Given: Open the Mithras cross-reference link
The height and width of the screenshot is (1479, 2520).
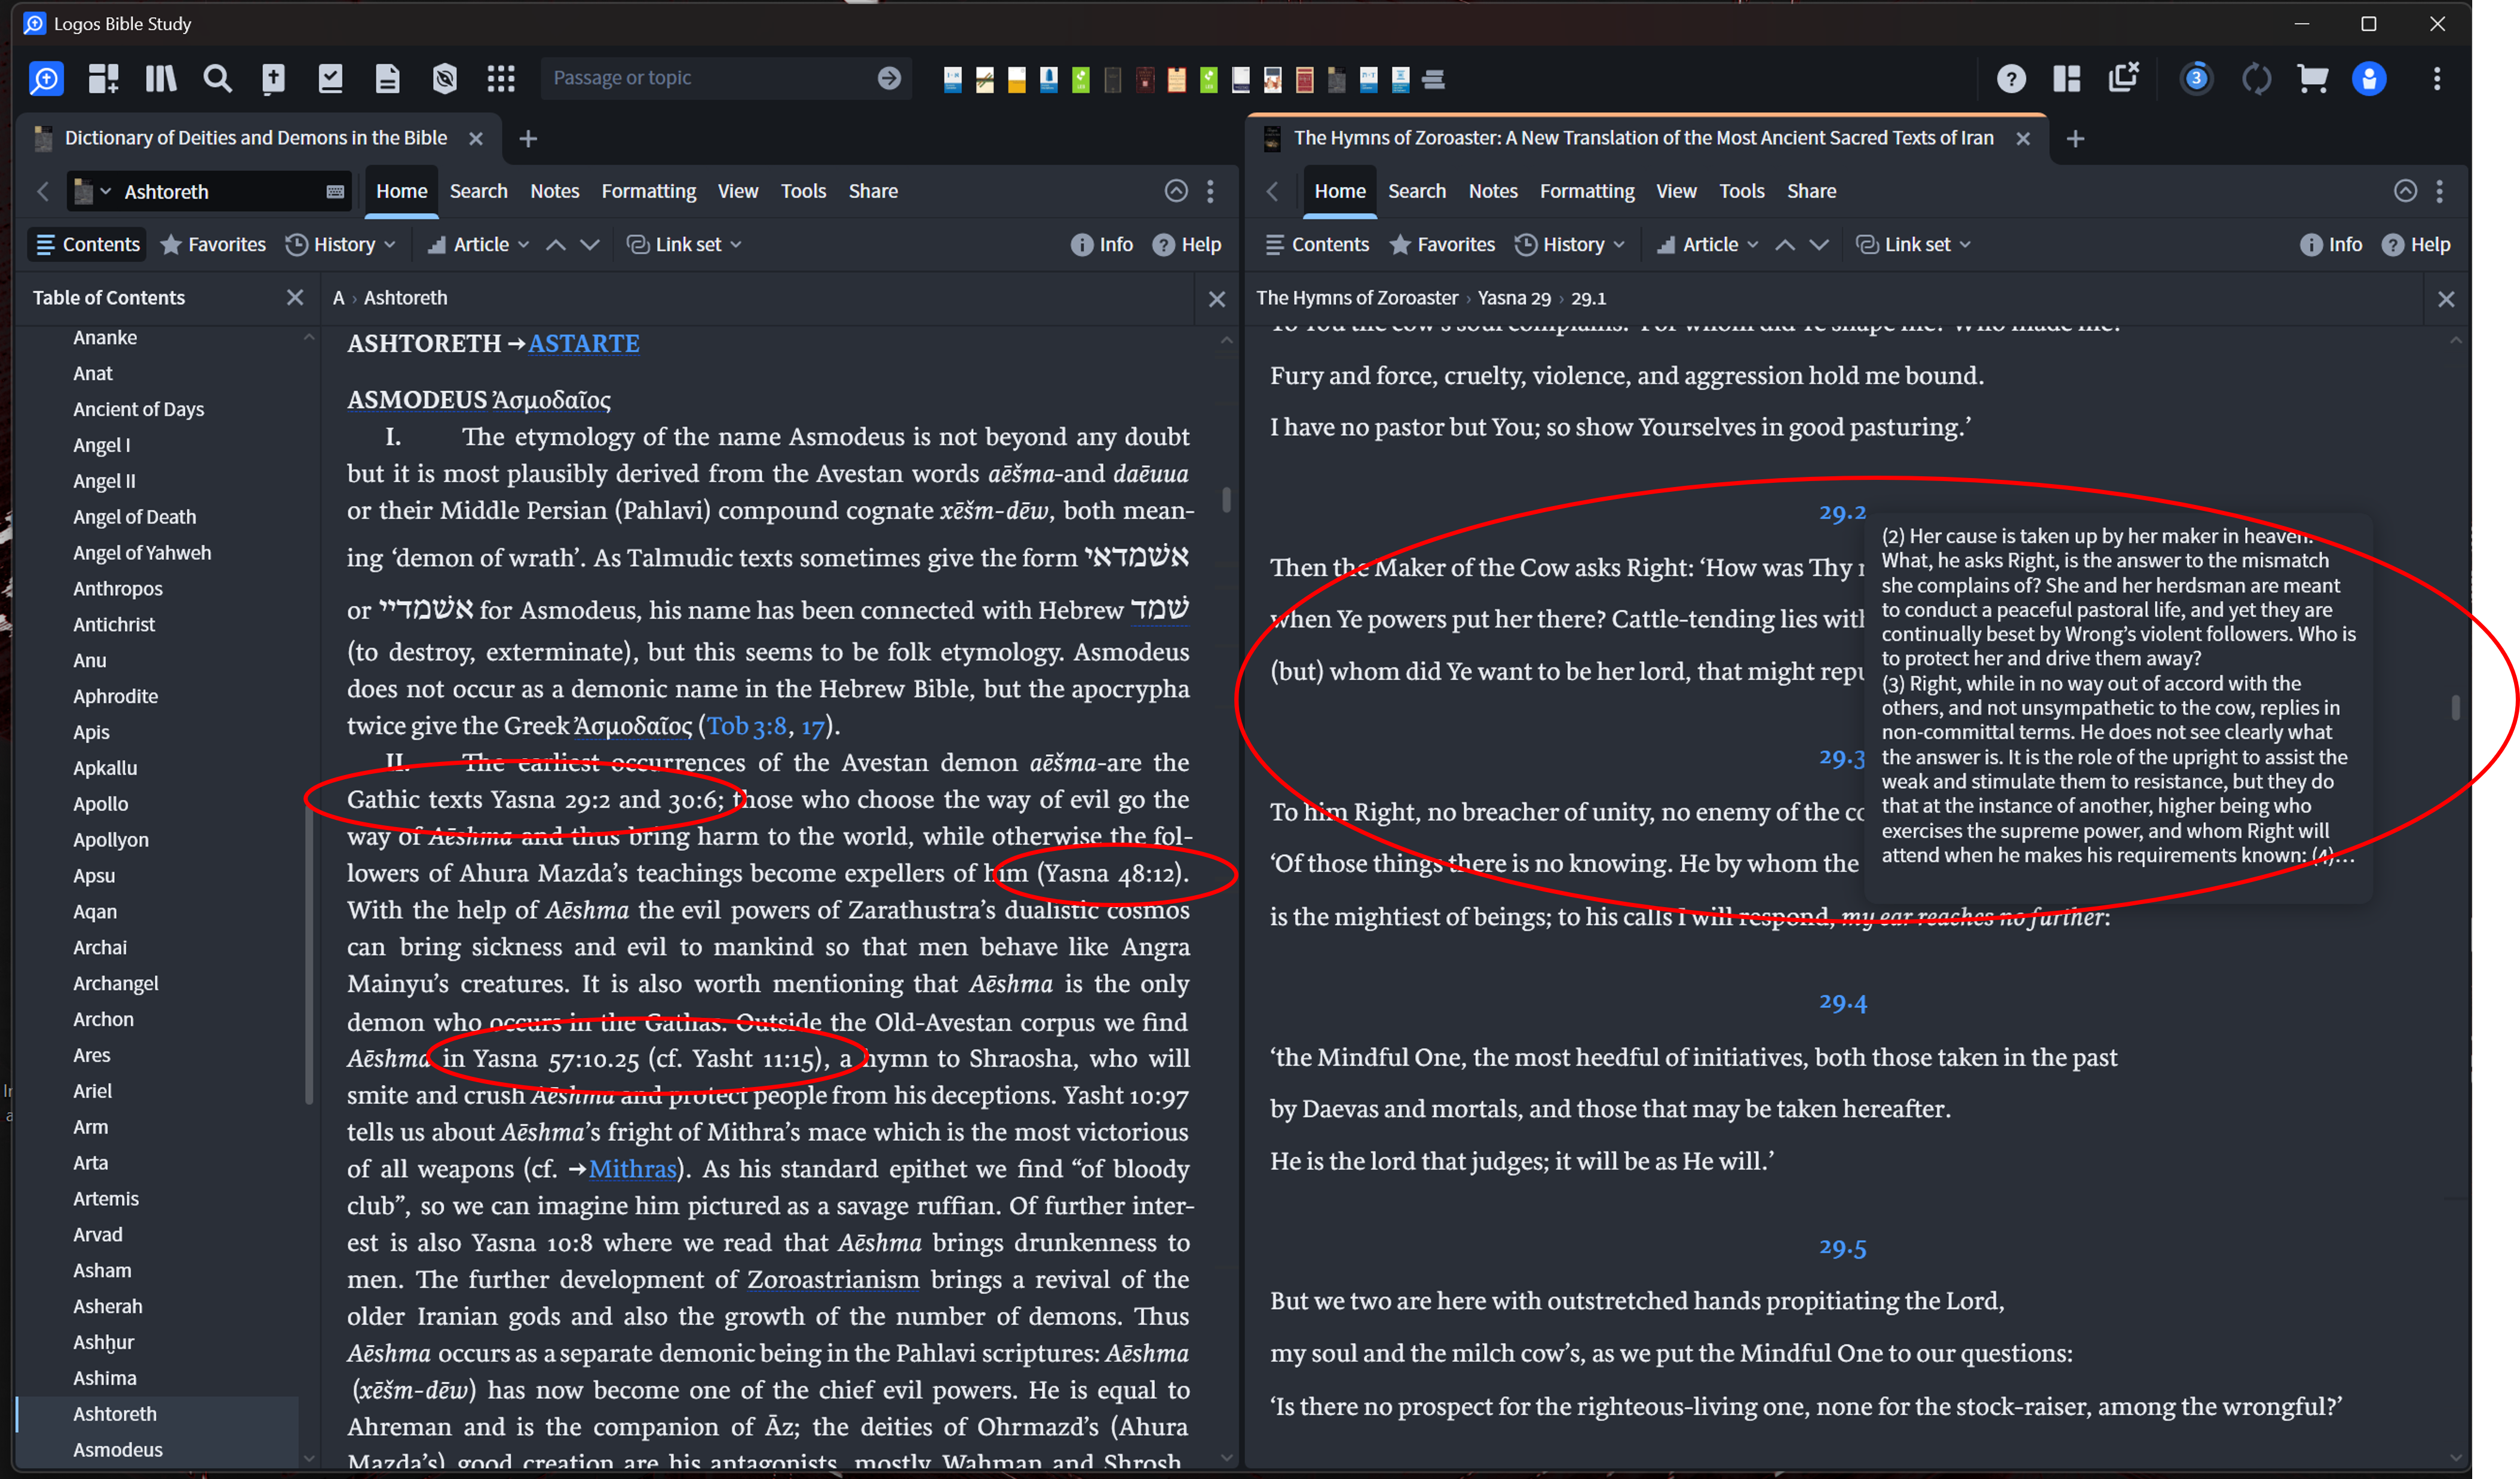Looking at the screenshot, I should pyautogui.click(x=632, y=1168).
